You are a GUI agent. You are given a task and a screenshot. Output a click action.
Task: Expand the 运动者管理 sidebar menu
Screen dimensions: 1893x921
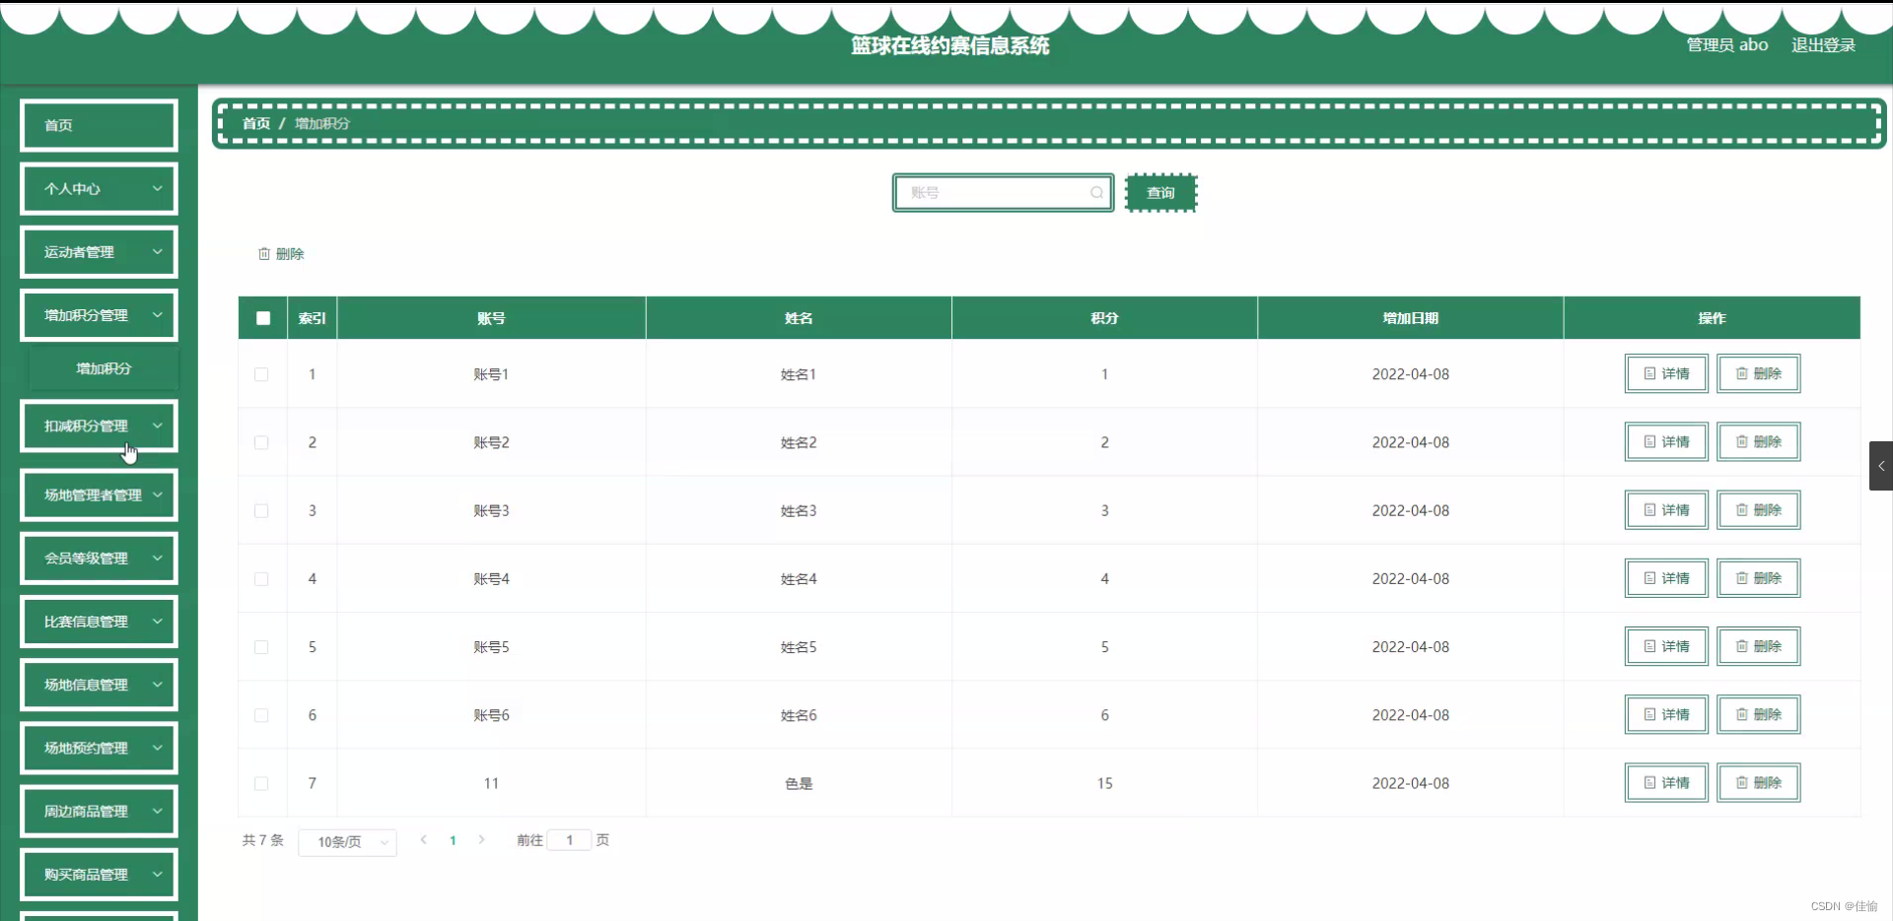(99, 251)
